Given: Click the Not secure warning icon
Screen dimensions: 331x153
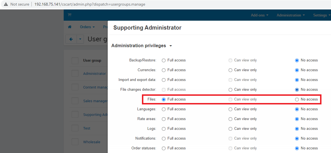Looking at the screenshot, I should tap(6, 4).
